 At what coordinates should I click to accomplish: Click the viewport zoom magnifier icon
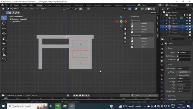(x=125, y=29)
